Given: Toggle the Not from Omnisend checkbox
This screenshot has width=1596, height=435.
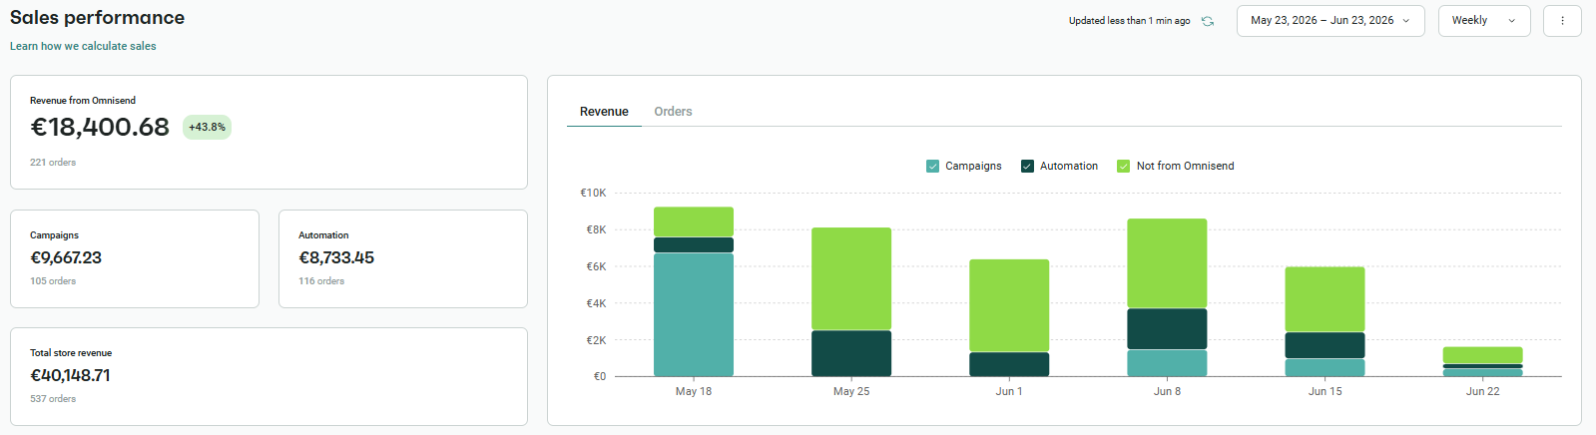Looking at the screenshot, I should (x=1123, y=166).
